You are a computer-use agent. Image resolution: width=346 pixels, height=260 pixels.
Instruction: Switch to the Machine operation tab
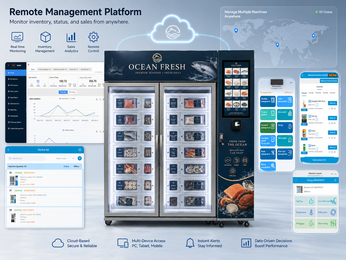click(60, 69)
